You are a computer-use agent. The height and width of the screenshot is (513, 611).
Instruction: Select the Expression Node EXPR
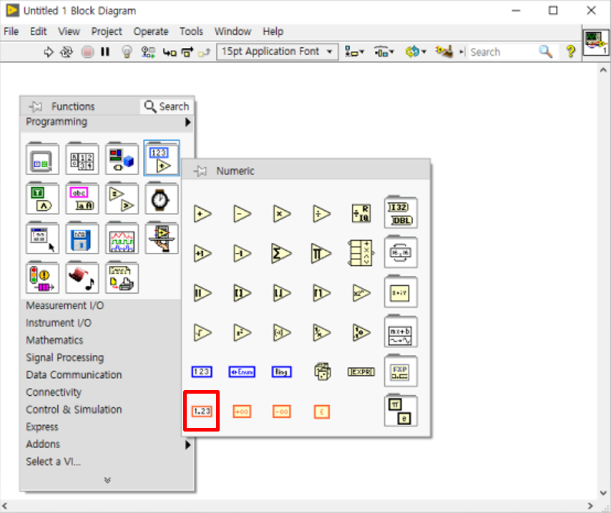pos(361,372)
